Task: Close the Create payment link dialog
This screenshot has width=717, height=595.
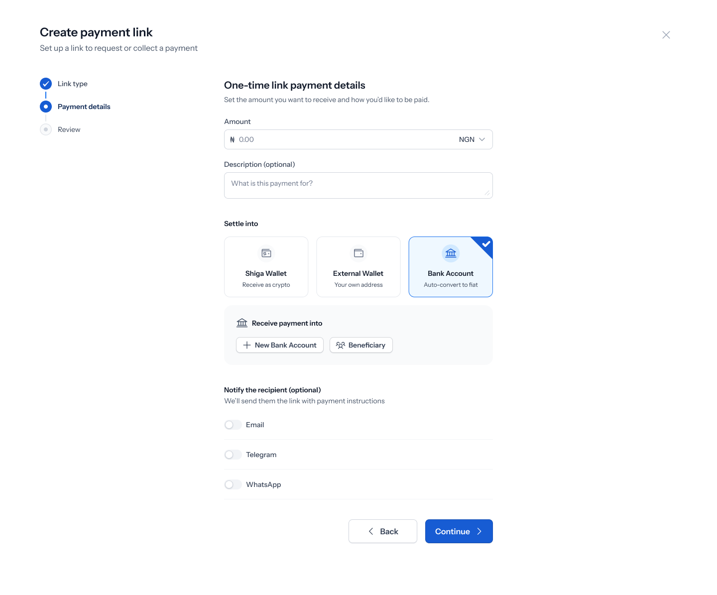Action: point(666,35)
